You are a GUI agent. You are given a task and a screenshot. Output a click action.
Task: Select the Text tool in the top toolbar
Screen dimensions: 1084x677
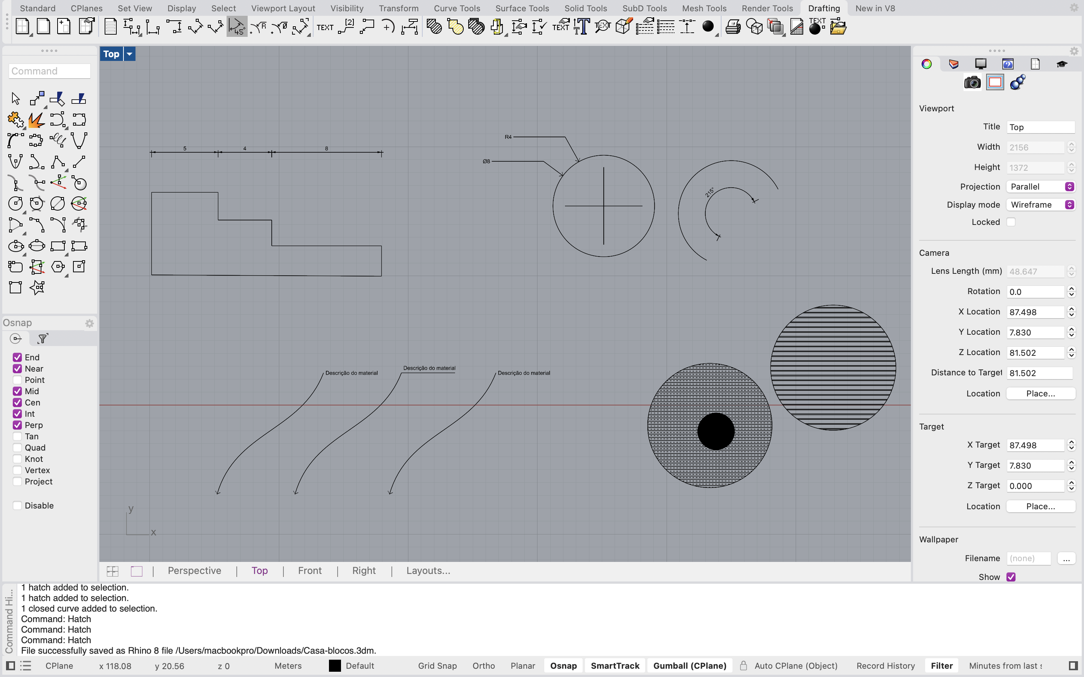(x=581, y=26)
